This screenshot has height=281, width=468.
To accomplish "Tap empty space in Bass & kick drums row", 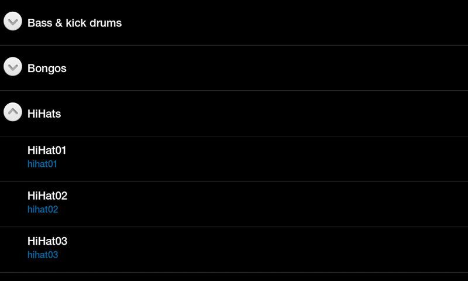I will click(292, 22).
